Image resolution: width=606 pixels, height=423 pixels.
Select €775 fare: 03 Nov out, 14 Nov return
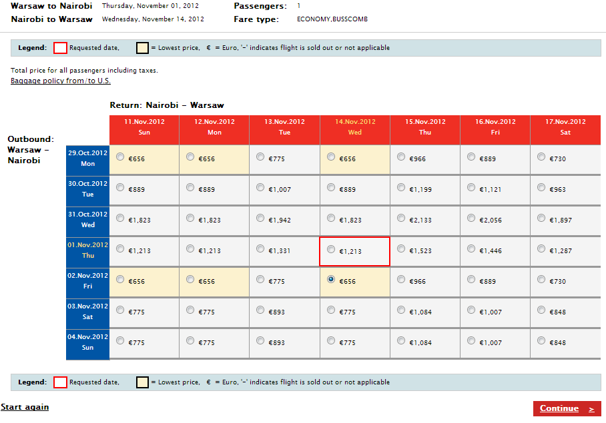(x=331, y=310)
